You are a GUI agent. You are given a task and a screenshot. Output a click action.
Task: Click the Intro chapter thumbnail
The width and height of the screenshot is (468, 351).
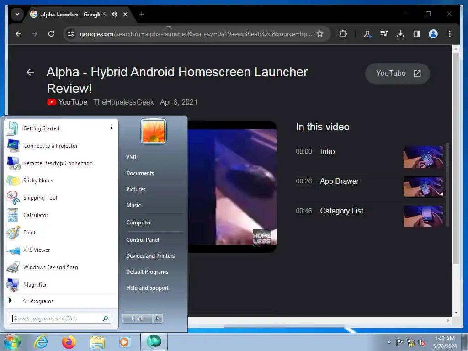pyautogui.click(x=423, y=157)
